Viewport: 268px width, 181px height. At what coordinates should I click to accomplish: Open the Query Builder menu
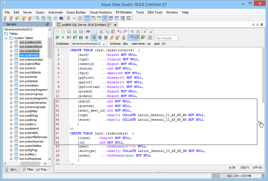(76, 12)
